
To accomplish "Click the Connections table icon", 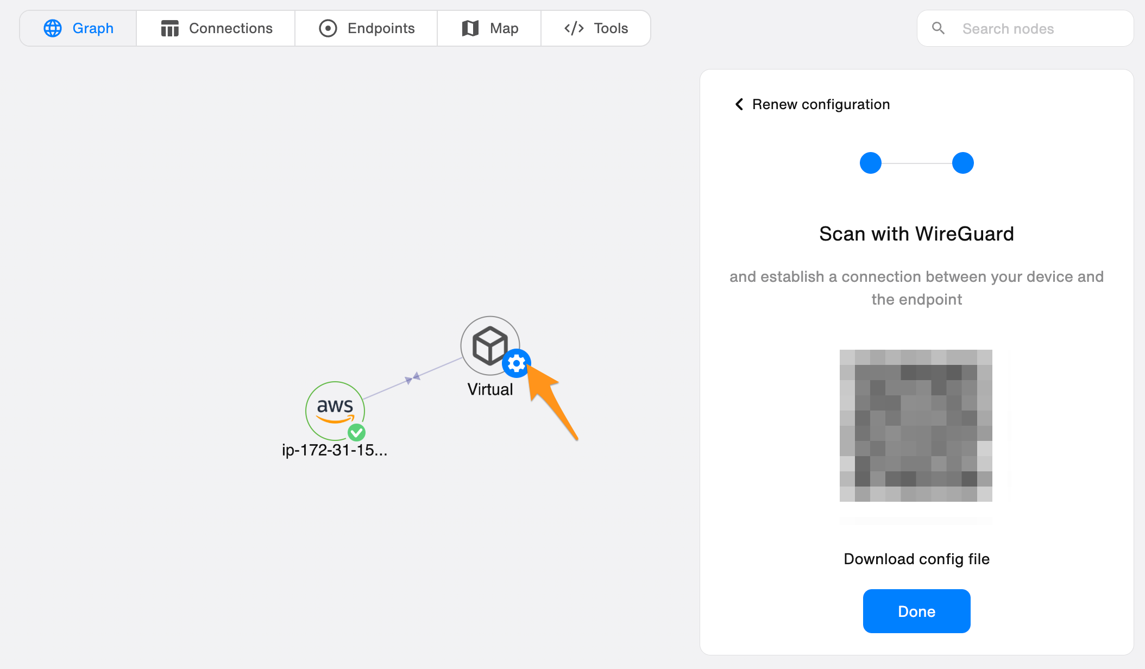I will pyautogui.click(x=169, y=28).
